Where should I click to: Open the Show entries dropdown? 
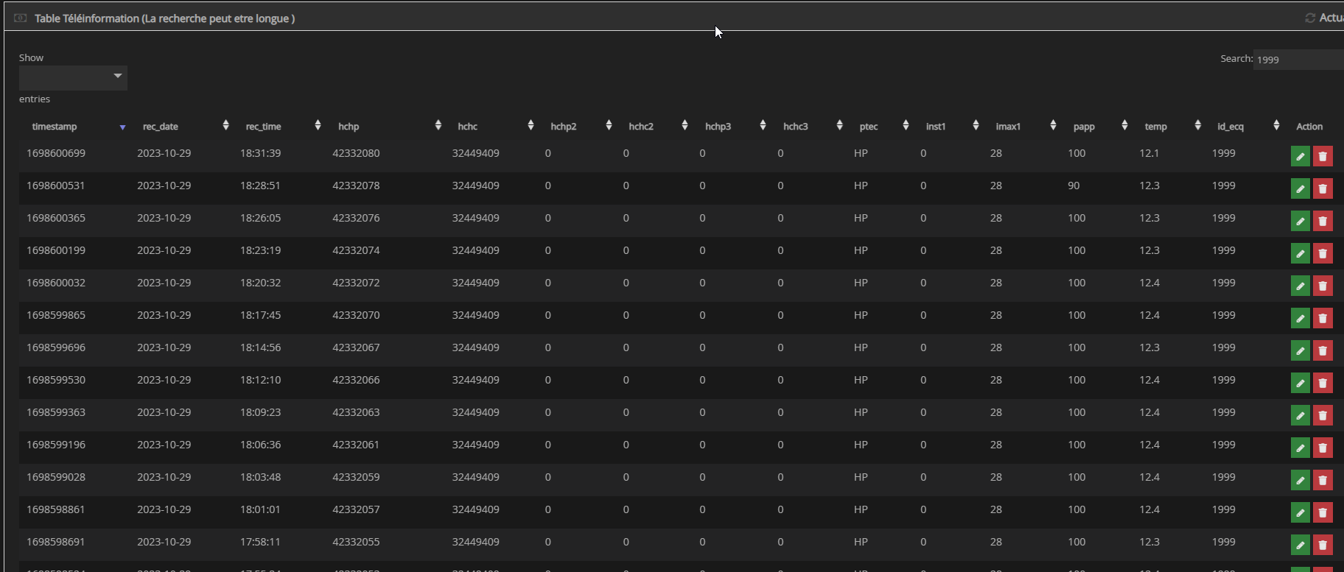tap(73, 77)
